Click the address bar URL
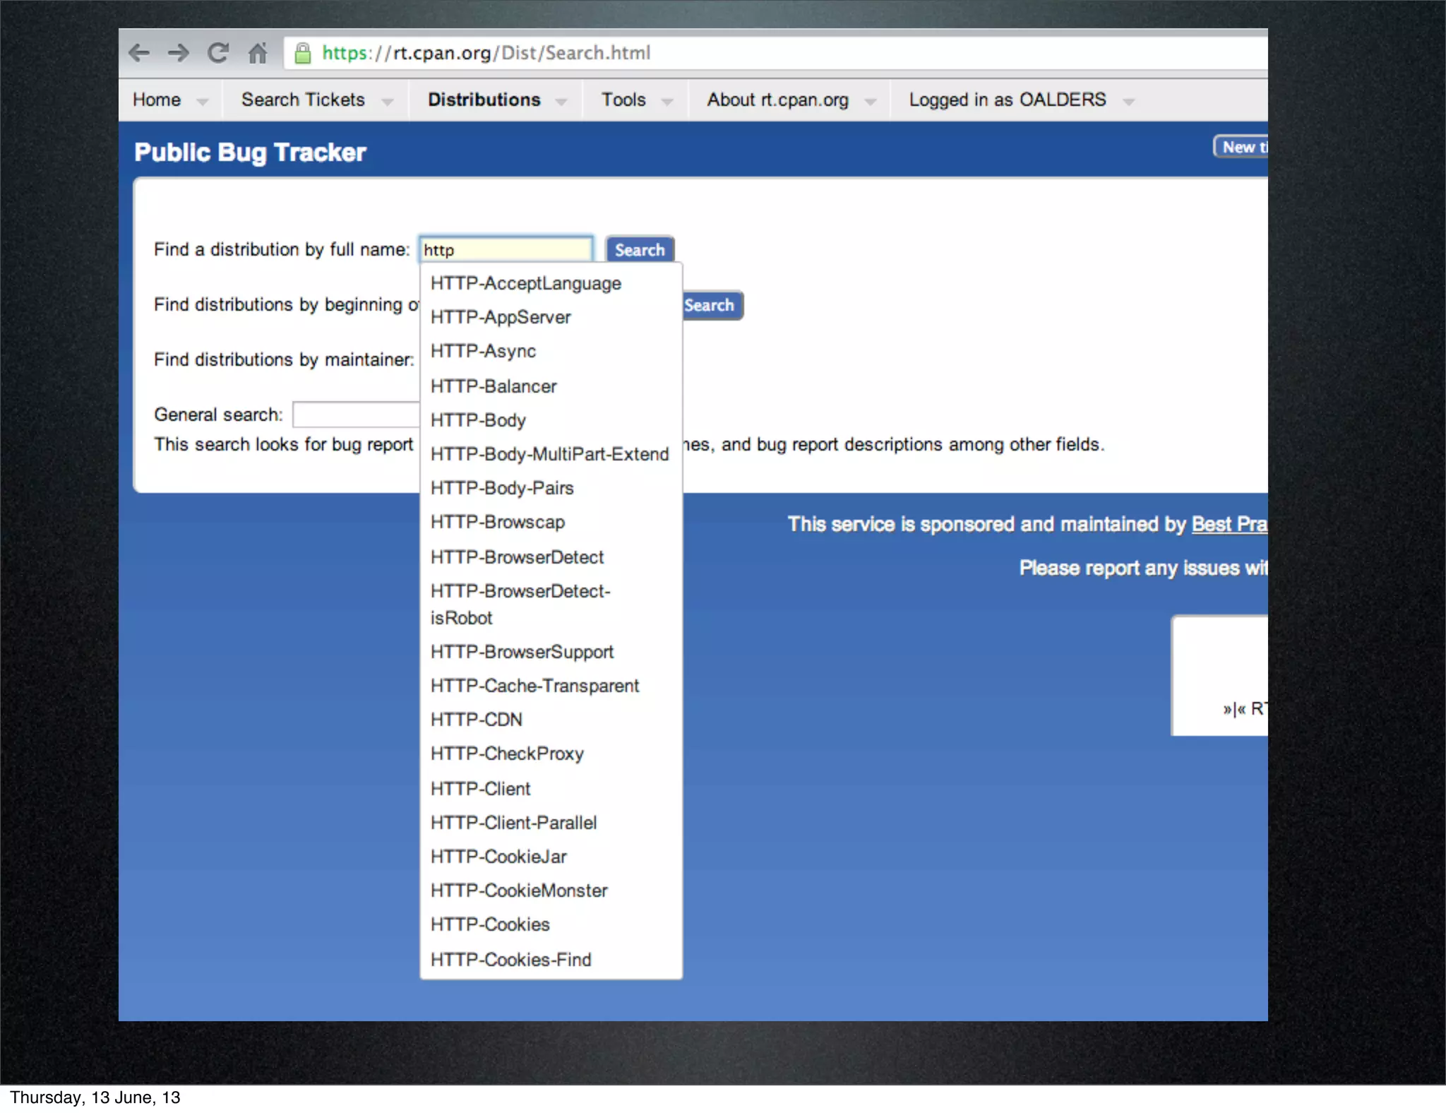 click(x=486, y=53)
